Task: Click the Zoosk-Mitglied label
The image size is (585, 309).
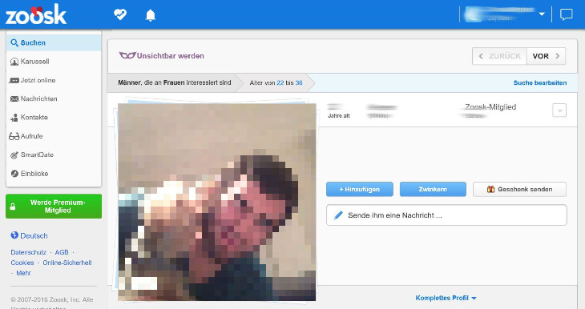Action: click(x=490, y=107)
